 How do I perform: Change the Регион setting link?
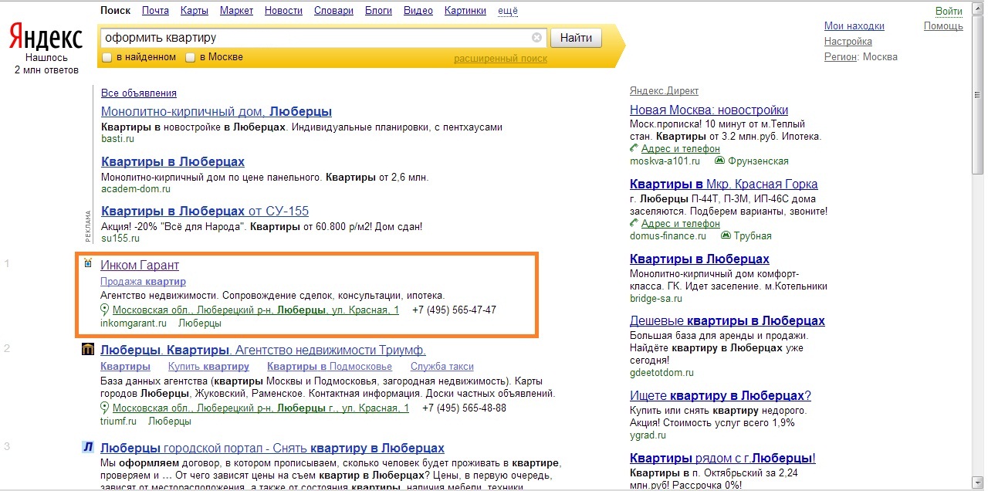tap(841, 57)
